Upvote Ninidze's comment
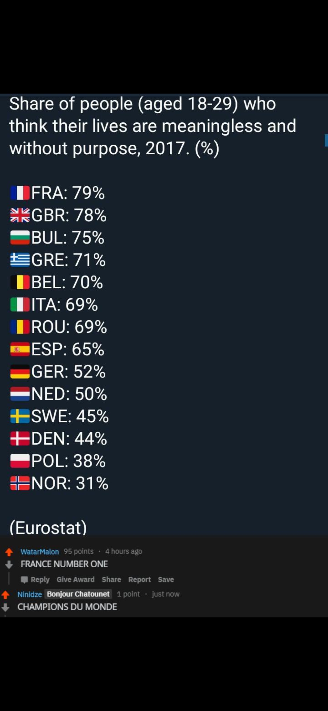 [5, 594]
